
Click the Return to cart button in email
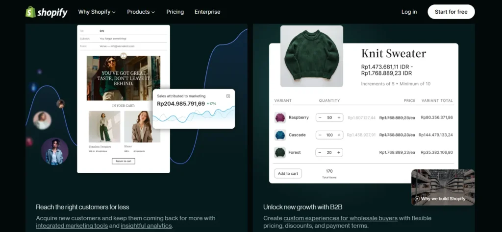(124, 161)
